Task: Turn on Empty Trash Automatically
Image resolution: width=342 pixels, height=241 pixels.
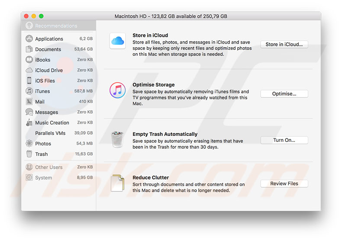Action: [284, 140]
